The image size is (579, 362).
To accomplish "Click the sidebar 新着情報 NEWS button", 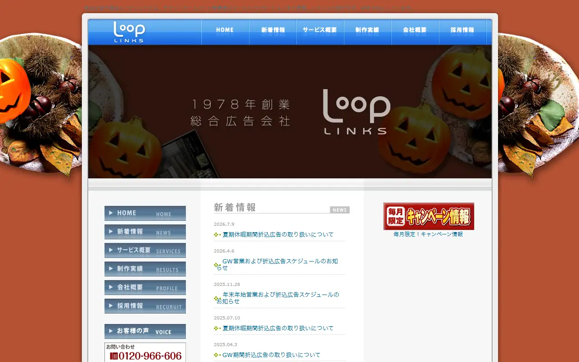I will (145, 232).
